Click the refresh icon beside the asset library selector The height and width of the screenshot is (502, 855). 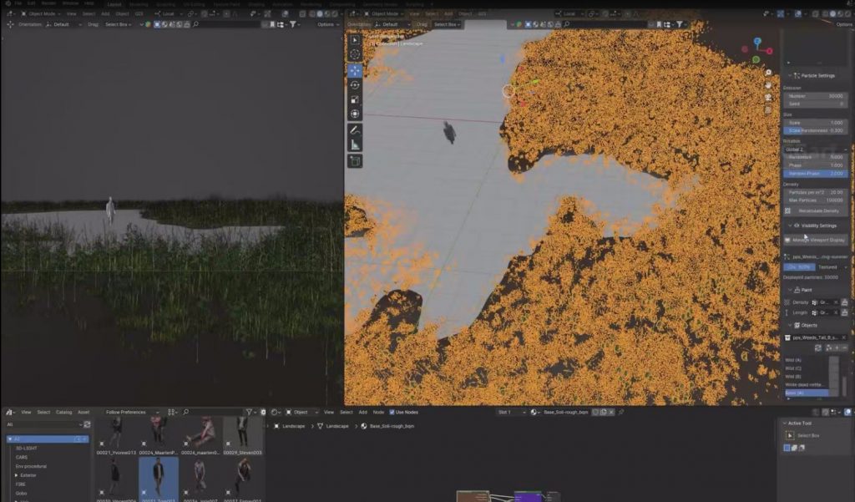(87, 424)
